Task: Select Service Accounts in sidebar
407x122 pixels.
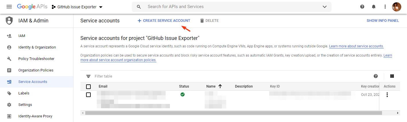Action: 36,82
